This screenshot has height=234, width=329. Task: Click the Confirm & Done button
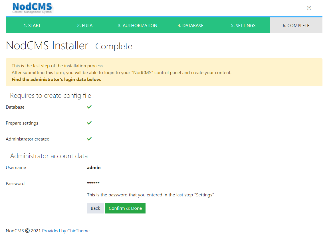(125, 208)
